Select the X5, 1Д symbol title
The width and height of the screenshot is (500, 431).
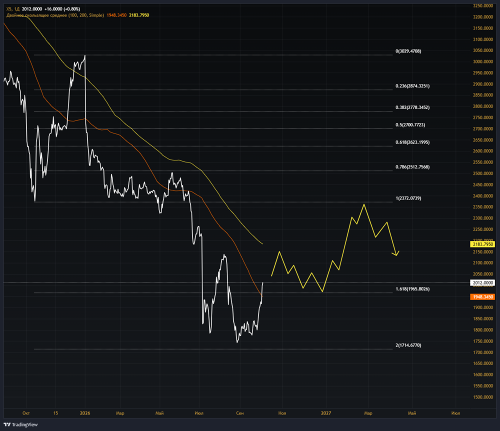(x=13, y=9)
